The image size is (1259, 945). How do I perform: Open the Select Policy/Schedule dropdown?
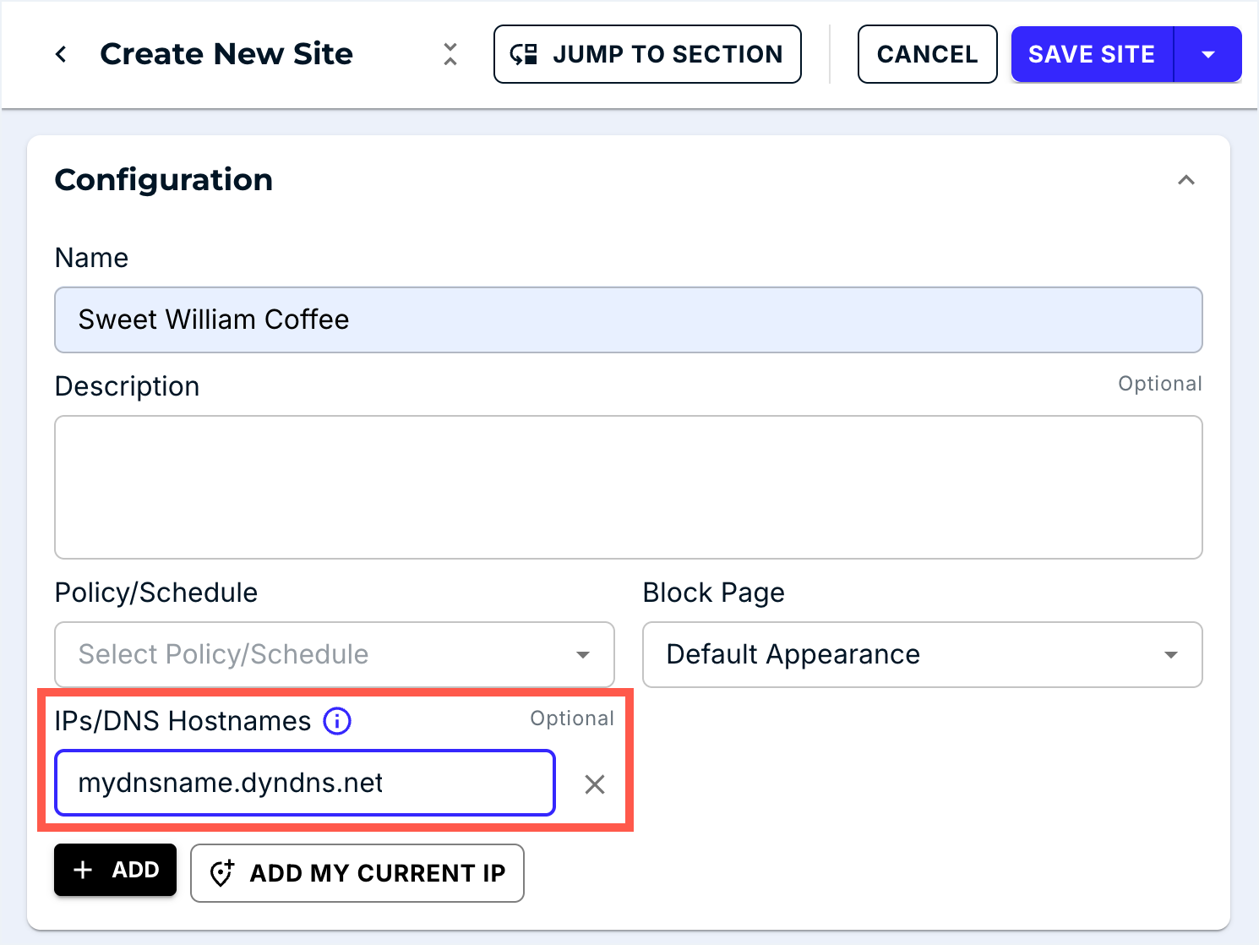[x=334, y=655]
